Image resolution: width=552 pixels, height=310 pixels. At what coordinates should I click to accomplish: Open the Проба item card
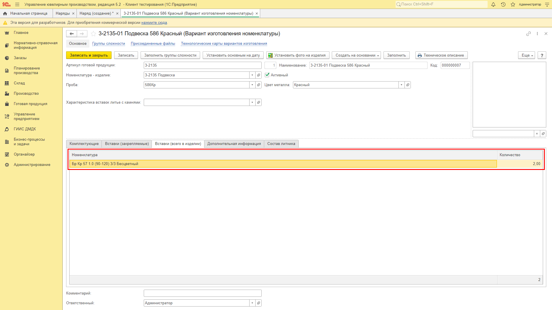click(258, 85)
